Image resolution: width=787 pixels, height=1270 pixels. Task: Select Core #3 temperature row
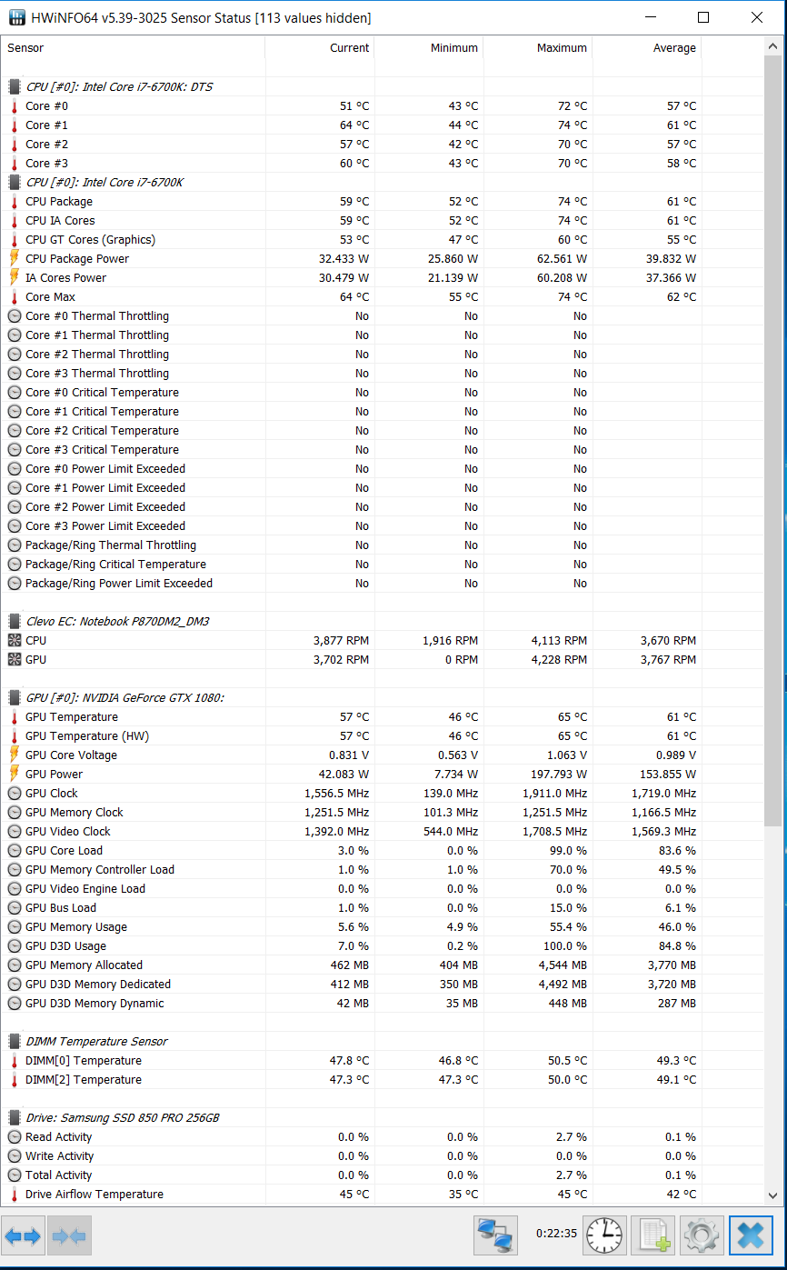(383, 164)
